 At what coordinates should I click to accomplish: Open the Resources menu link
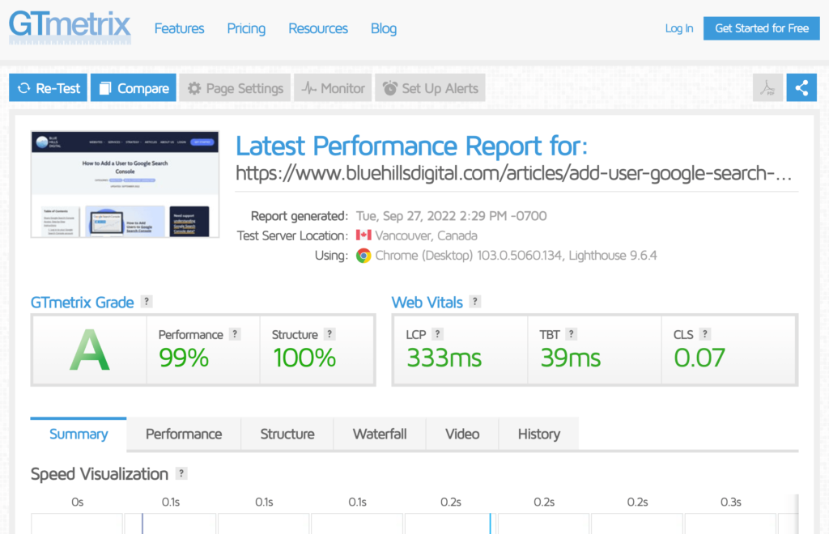pyautogui.click(x=318, y=28)
